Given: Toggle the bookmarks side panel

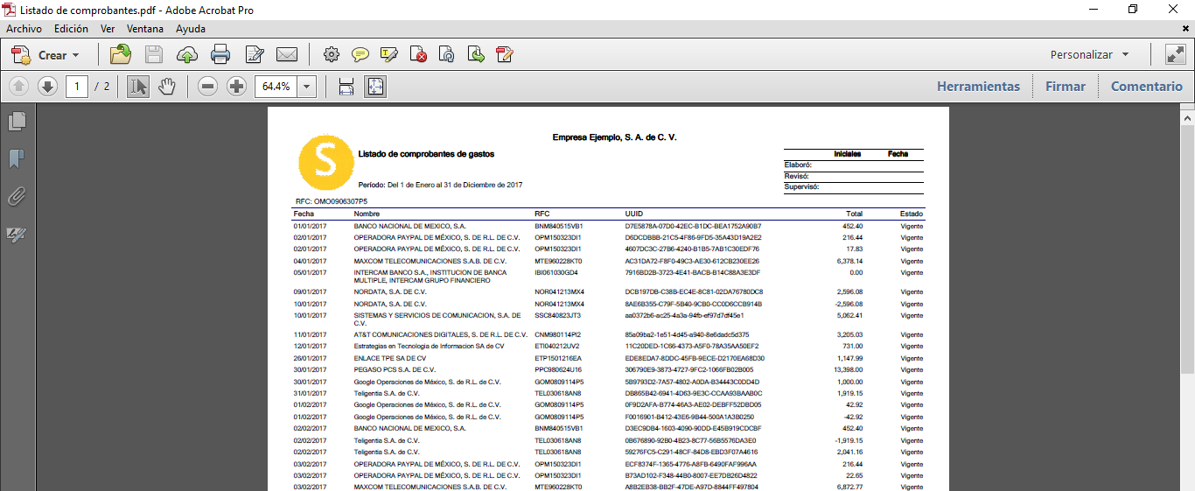Looking at the screenshot, I should point(17,158).
